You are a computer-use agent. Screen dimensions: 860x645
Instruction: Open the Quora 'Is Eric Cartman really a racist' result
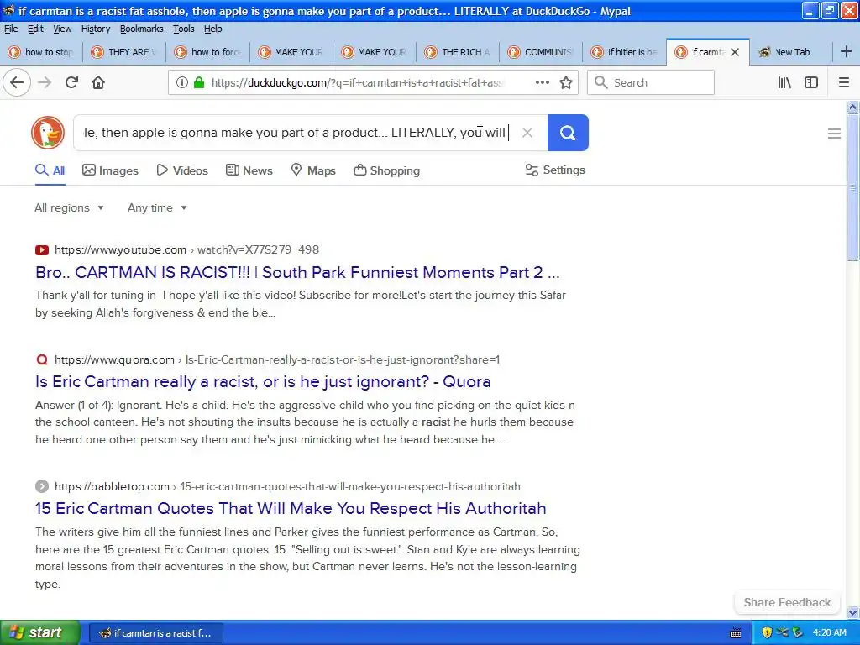click(x=263, y=382)
